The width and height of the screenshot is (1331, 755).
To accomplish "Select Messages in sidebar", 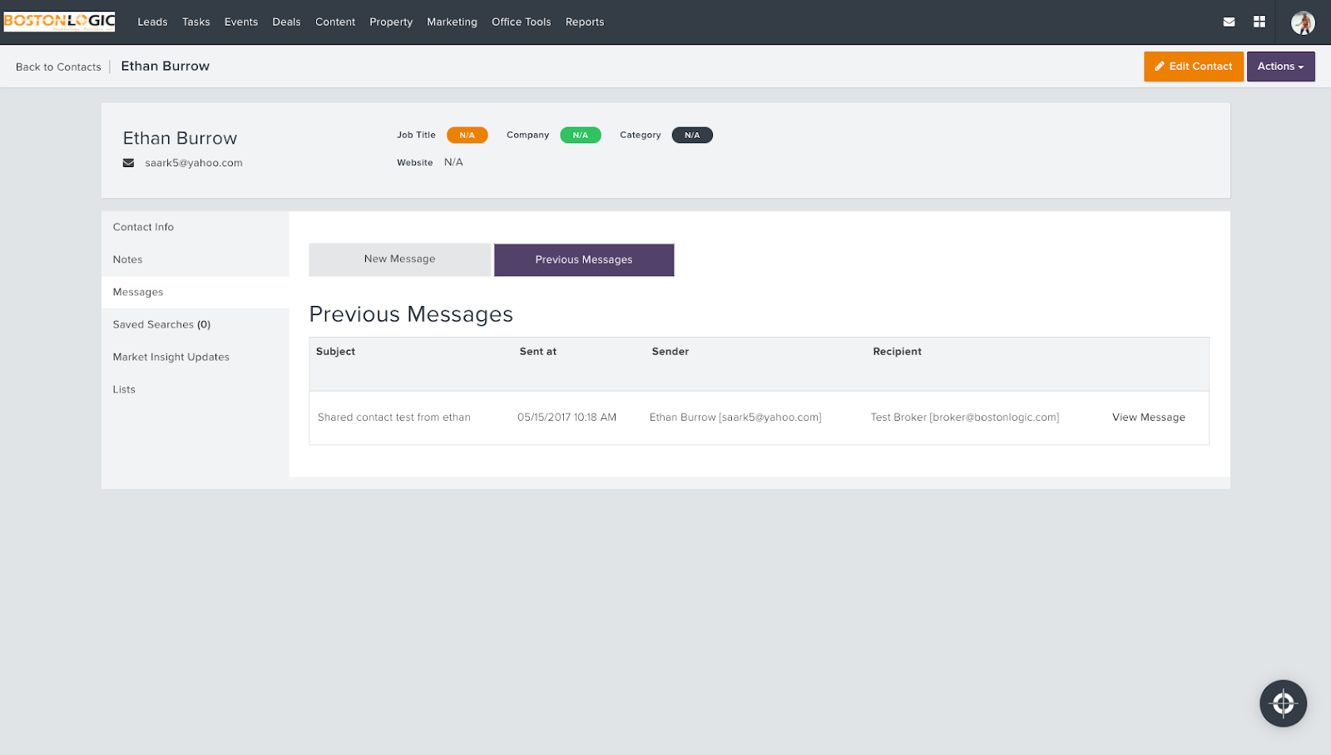I will (195, 292).
